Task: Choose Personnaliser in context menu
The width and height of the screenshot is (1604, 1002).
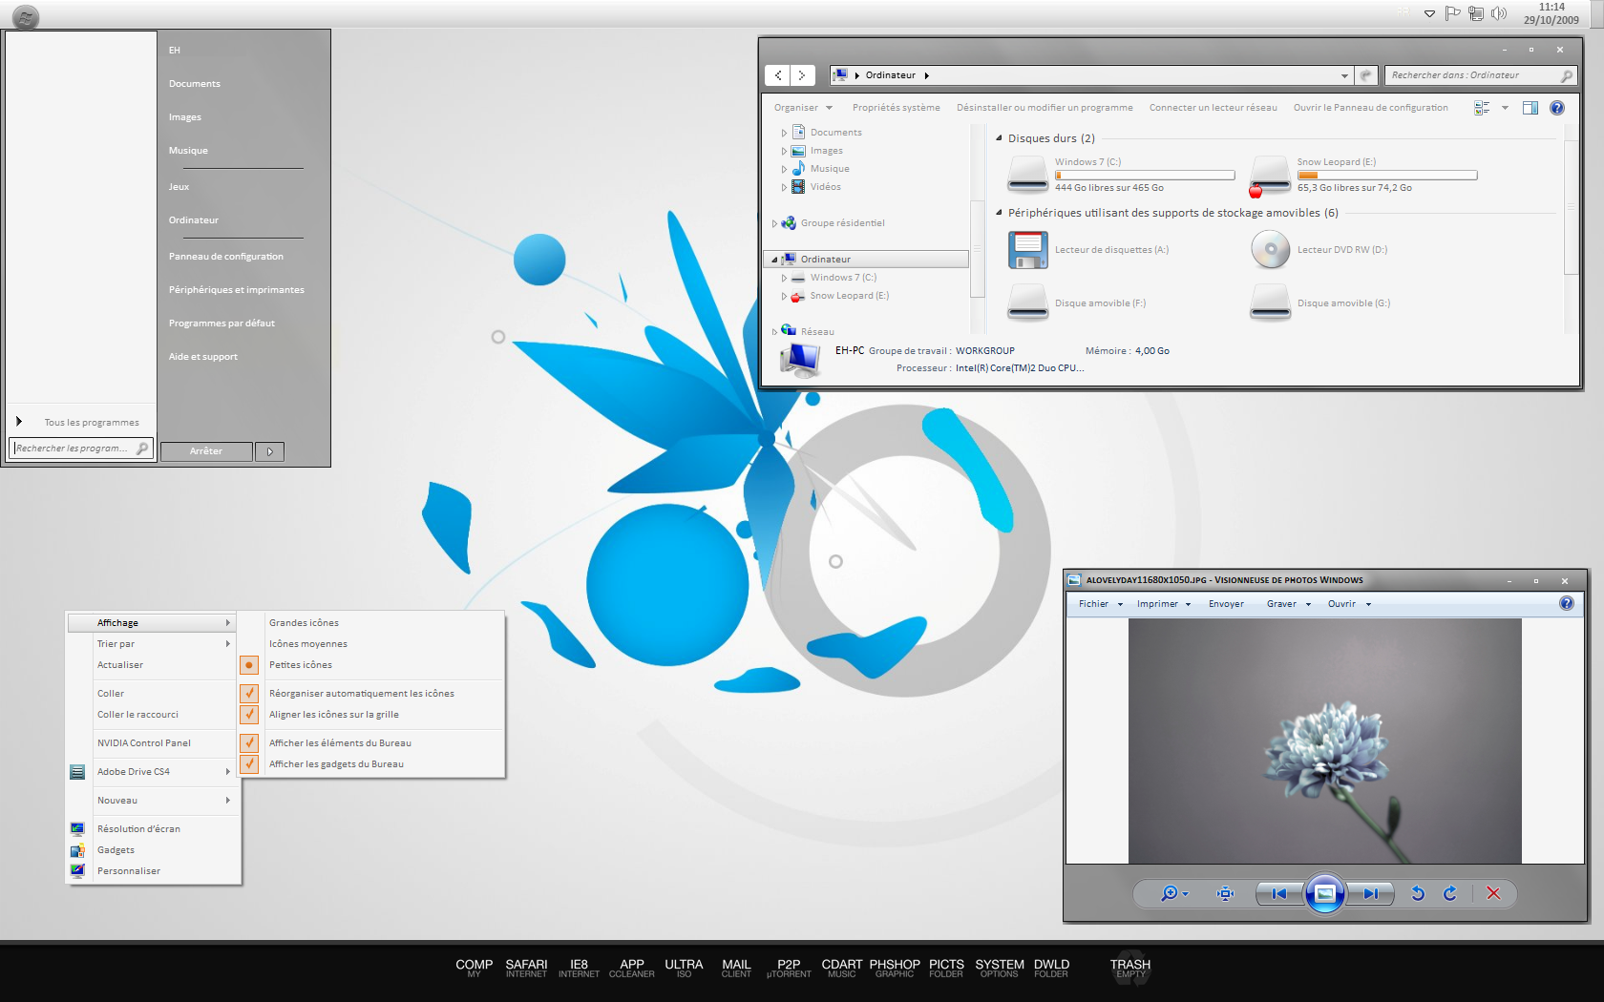Action: point(153,871)
